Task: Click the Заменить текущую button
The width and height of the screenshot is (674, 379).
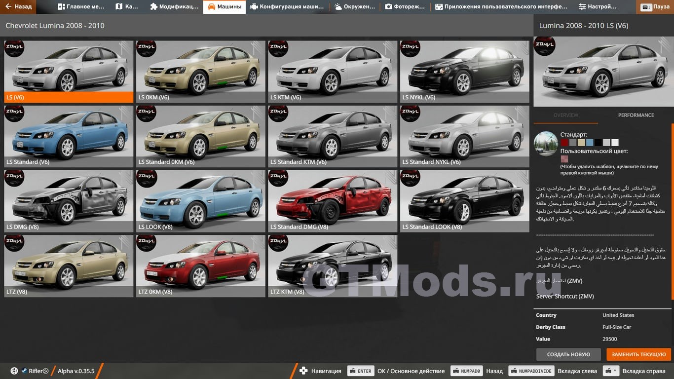Action: point(639,354)
